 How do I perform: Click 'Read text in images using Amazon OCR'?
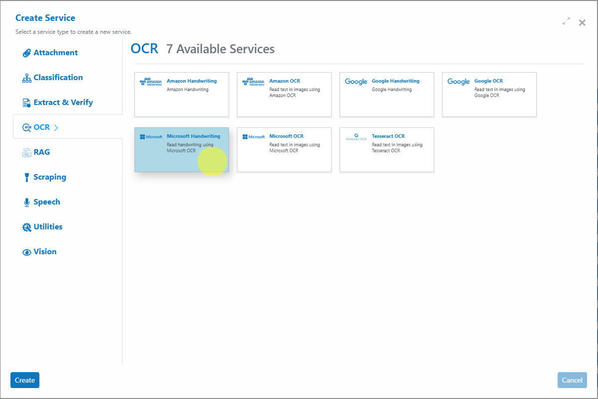point(295,93)
